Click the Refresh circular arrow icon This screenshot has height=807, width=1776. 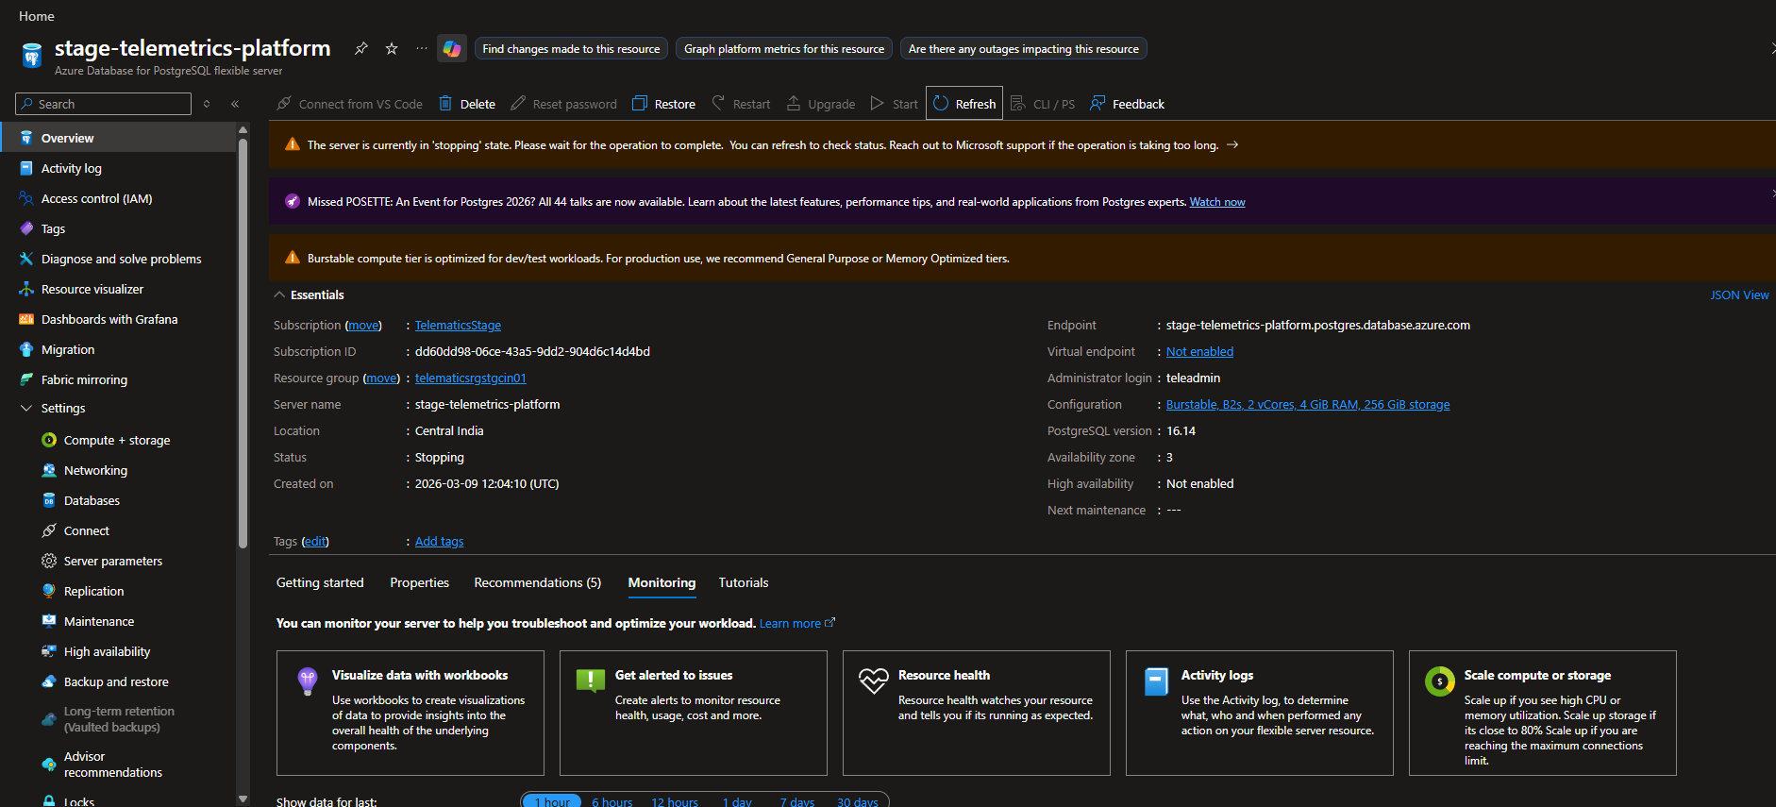941,104
